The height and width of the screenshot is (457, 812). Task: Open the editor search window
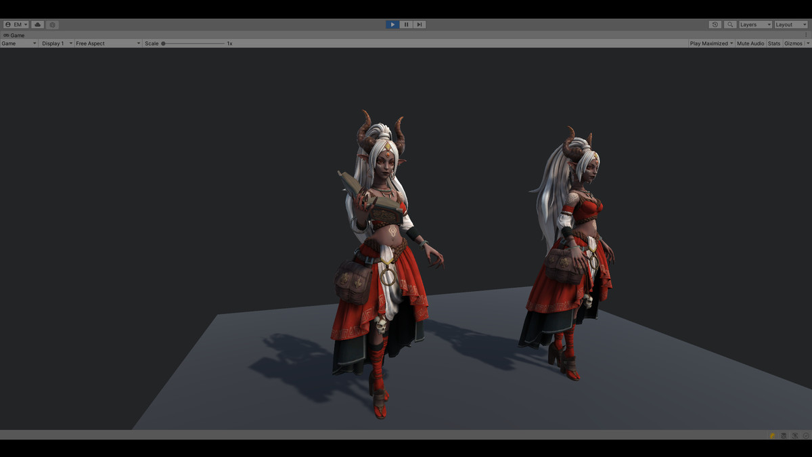pyautogui.click(x=729, y=24)
